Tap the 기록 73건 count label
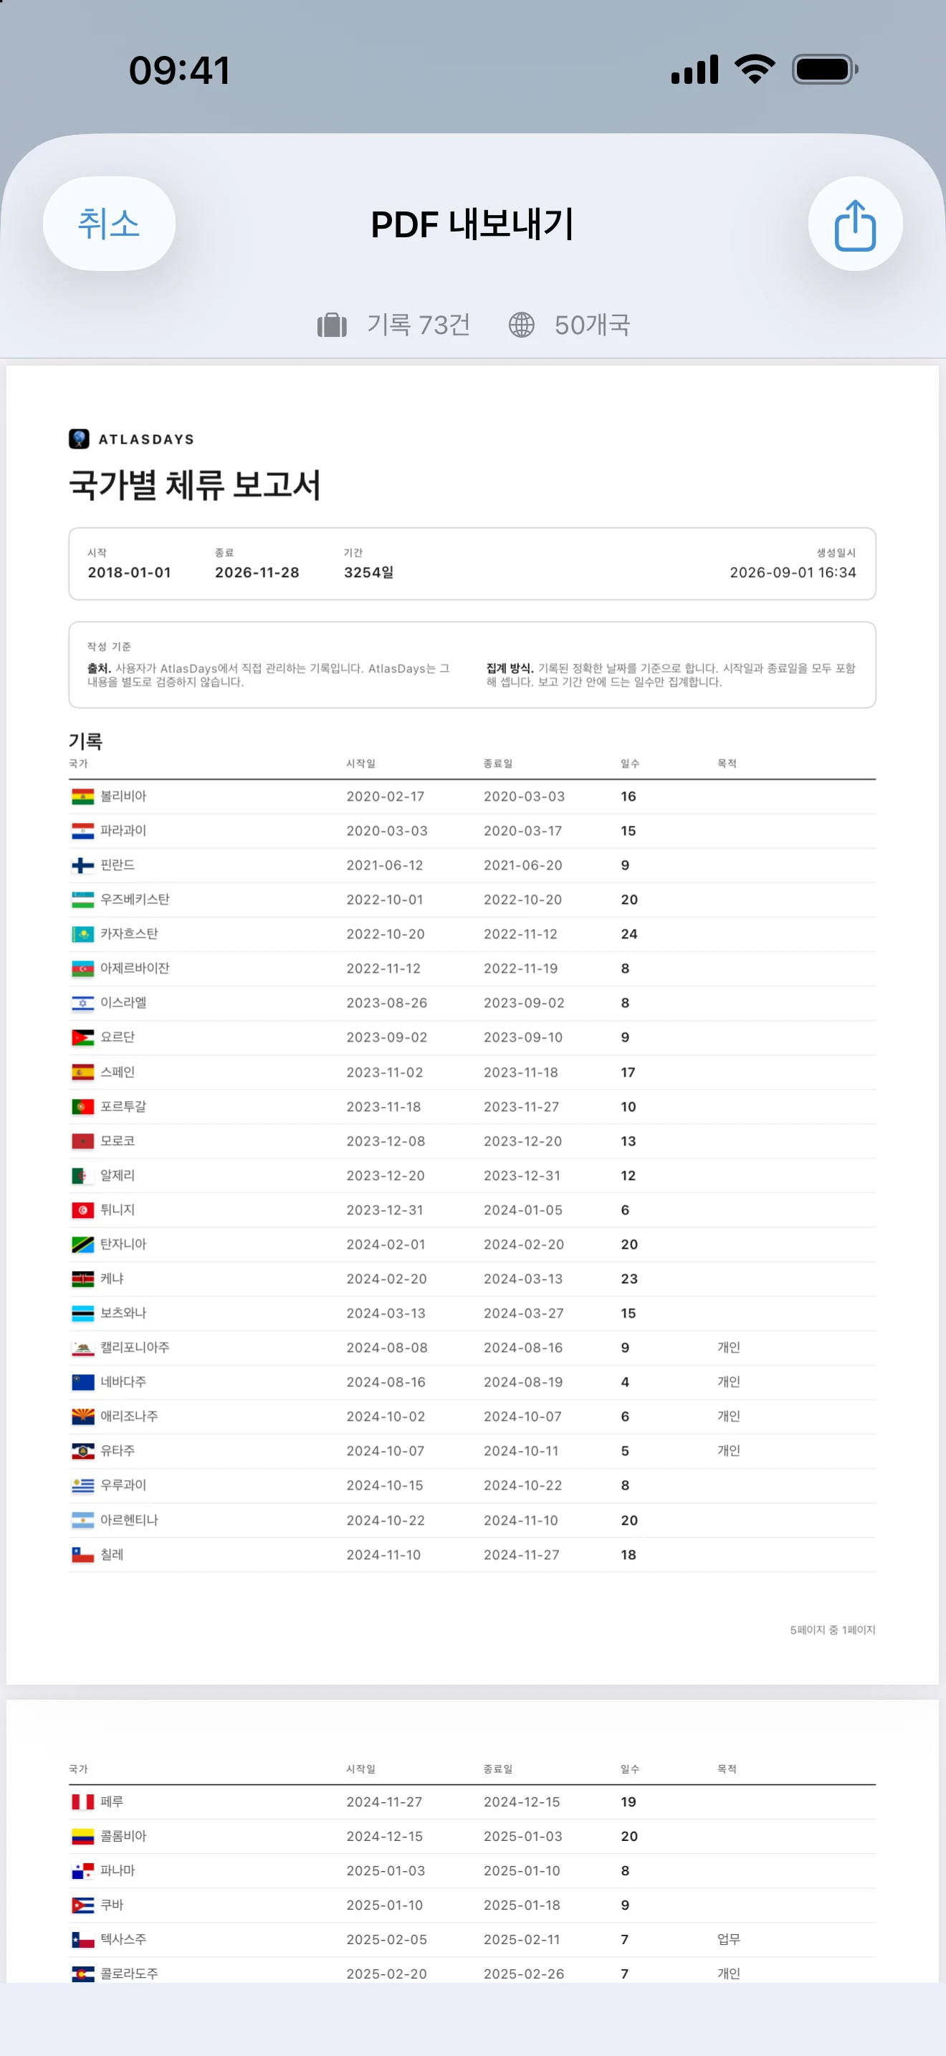 pos(419,325)
